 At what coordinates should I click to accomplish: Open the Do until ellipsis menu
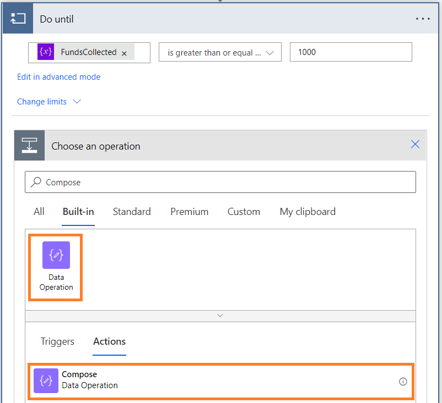tap(423, 19)
